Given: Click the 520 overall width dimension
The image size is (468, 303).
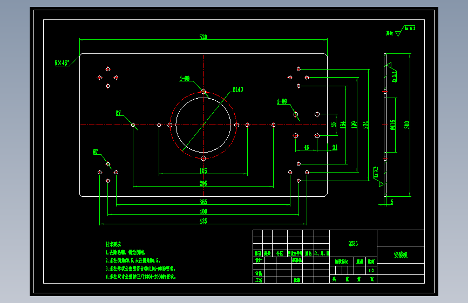Looking at the screenshot, I should [204, 37].
